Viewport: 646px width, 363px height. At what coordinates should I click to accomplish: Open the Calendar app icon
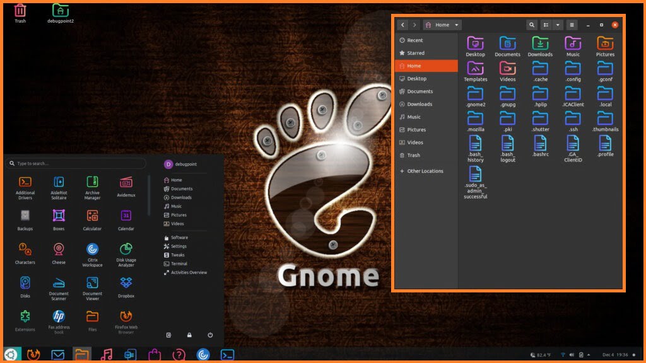[x=126, y=220]
